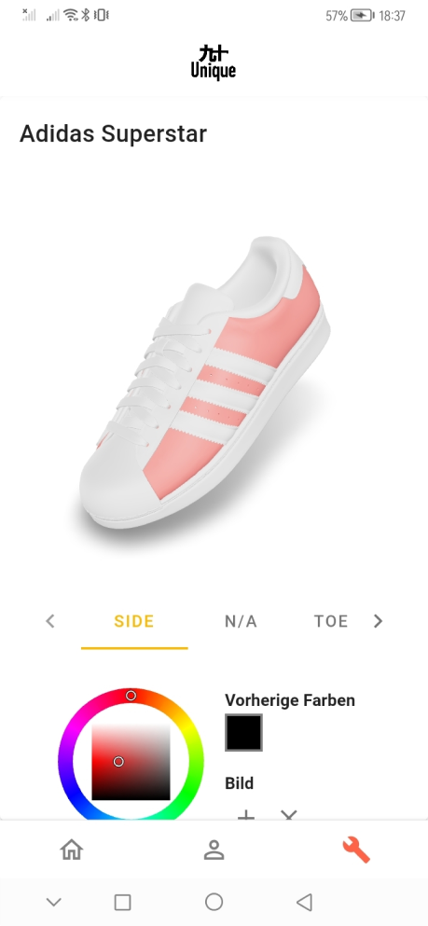The width and height of the screenshot is (428, 926).
Task: Select the SIDE tab
Action: tap(134, 621)
